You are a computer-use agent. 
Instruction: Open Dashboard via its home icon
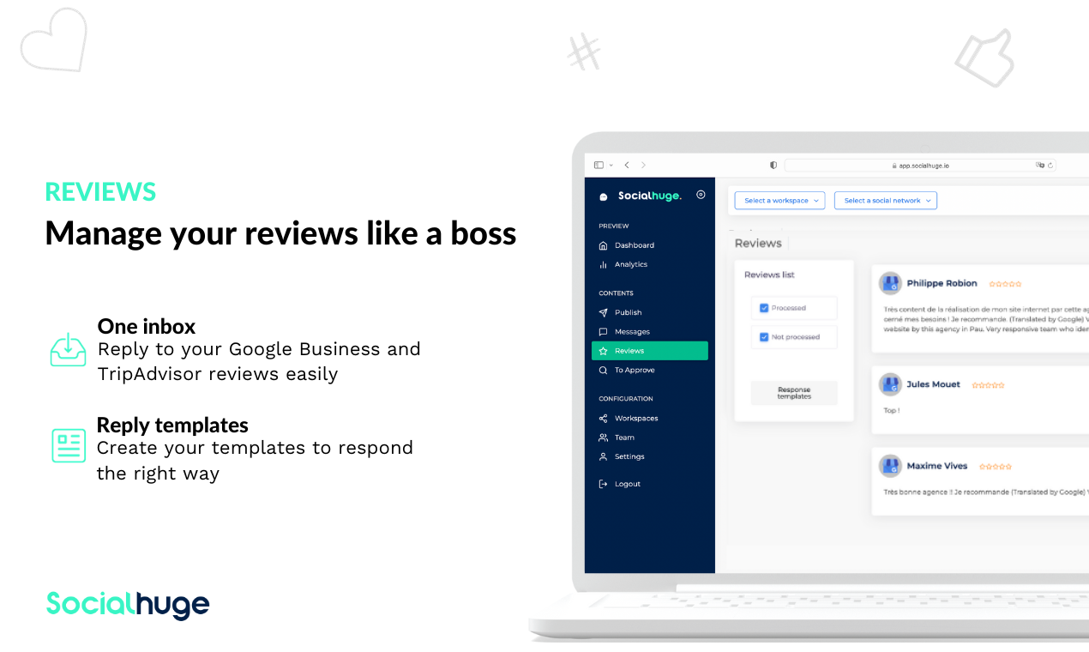coord(604,245)
